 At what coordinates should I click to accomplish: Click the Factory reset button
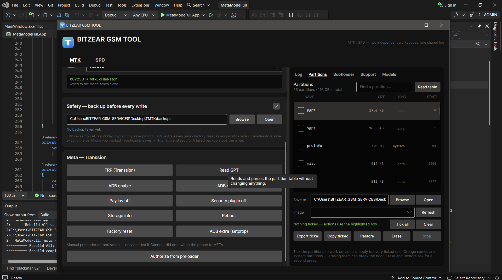(x=119, y=231)
